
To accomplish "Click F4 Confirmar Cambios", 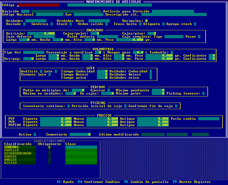I will 99,182.
